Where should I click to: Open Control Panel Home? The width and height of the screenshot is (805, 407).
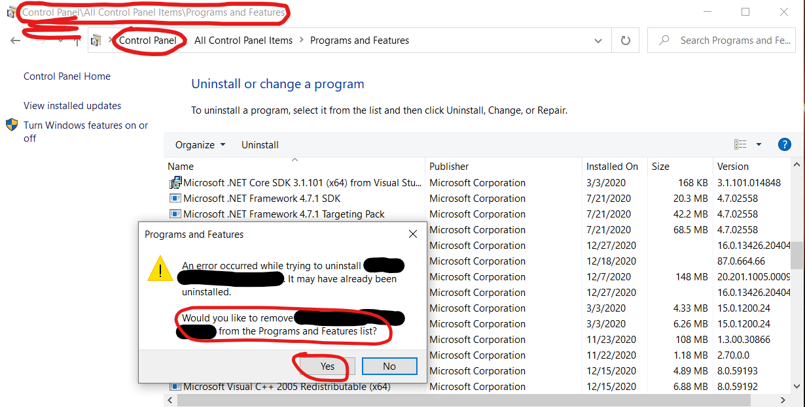tap(67, 76)
